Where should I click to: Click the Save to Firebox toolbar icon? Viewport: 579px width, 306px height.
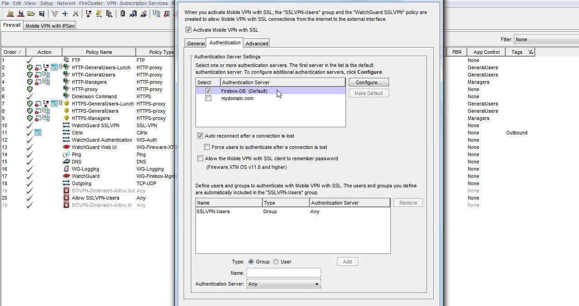point(21,14)
